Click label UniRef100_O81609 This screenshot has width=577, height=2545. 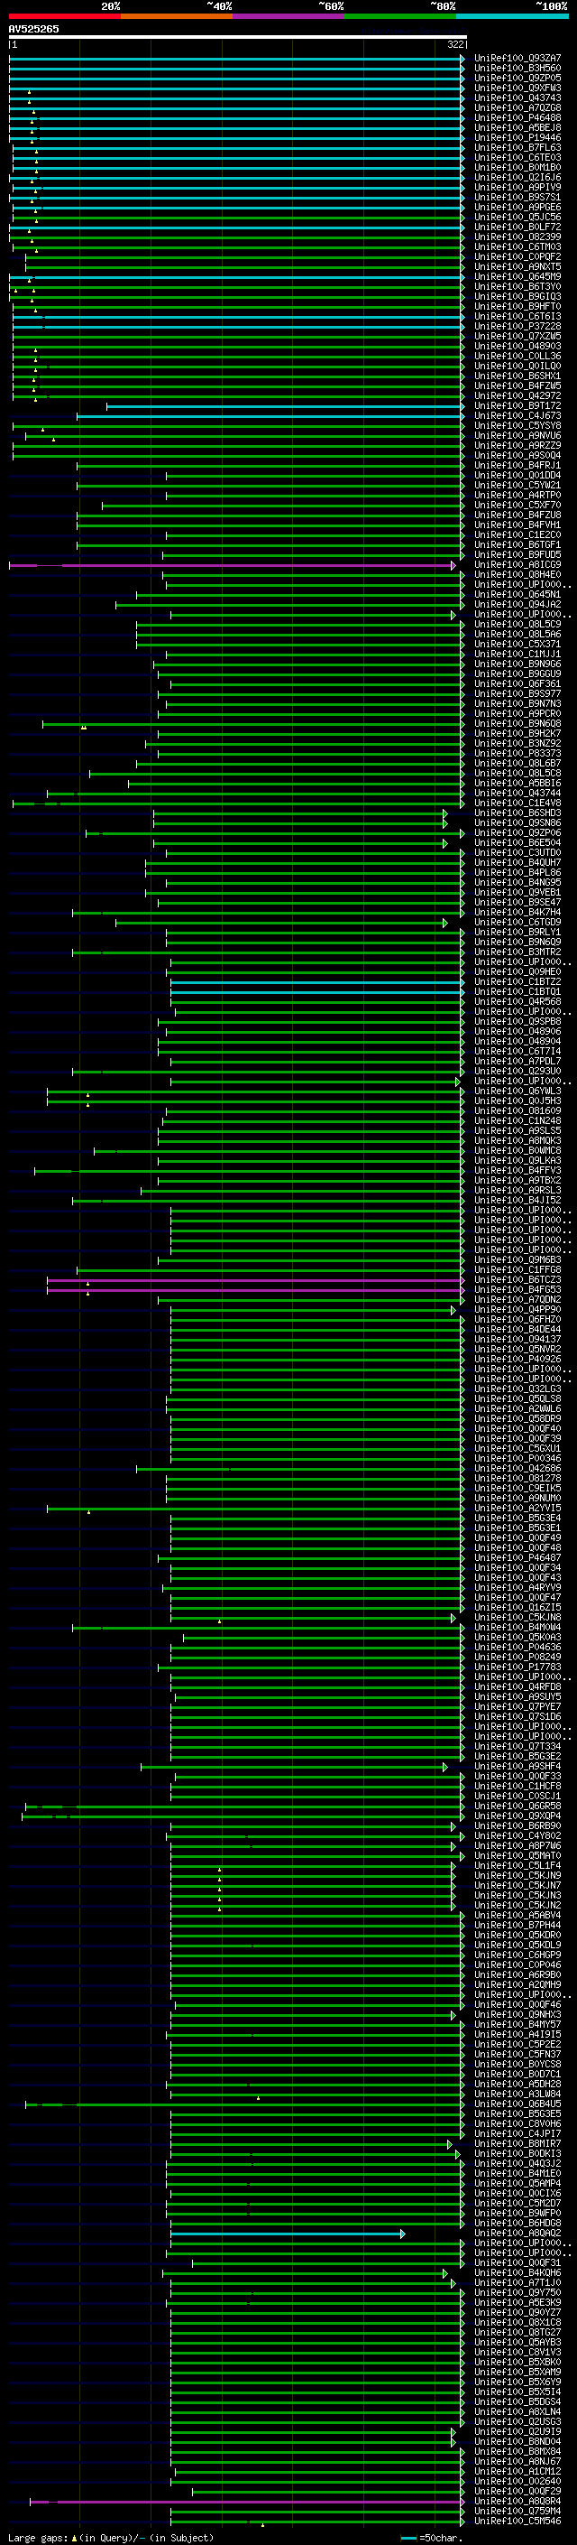(x=517, y=1110)
